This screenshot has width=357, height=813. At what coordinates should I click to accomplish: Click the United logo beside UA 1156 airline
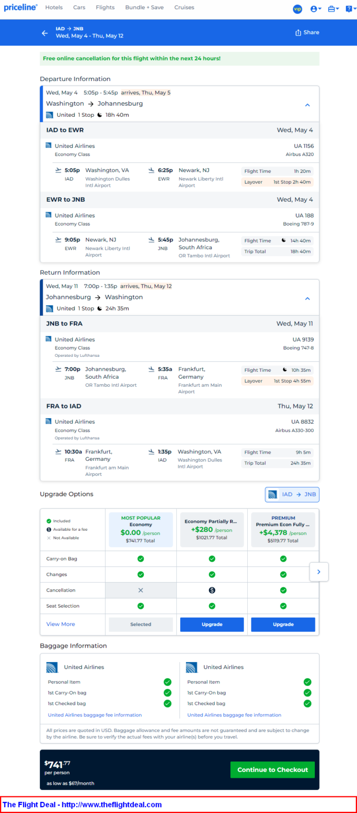48,146
